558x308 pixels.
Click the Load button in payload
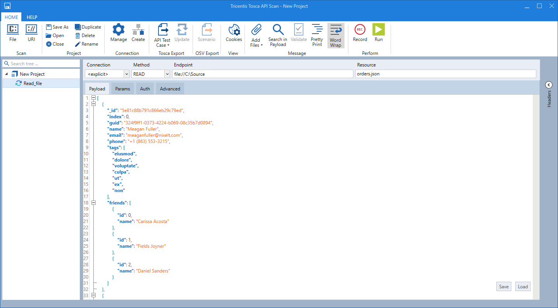point(523,286)
